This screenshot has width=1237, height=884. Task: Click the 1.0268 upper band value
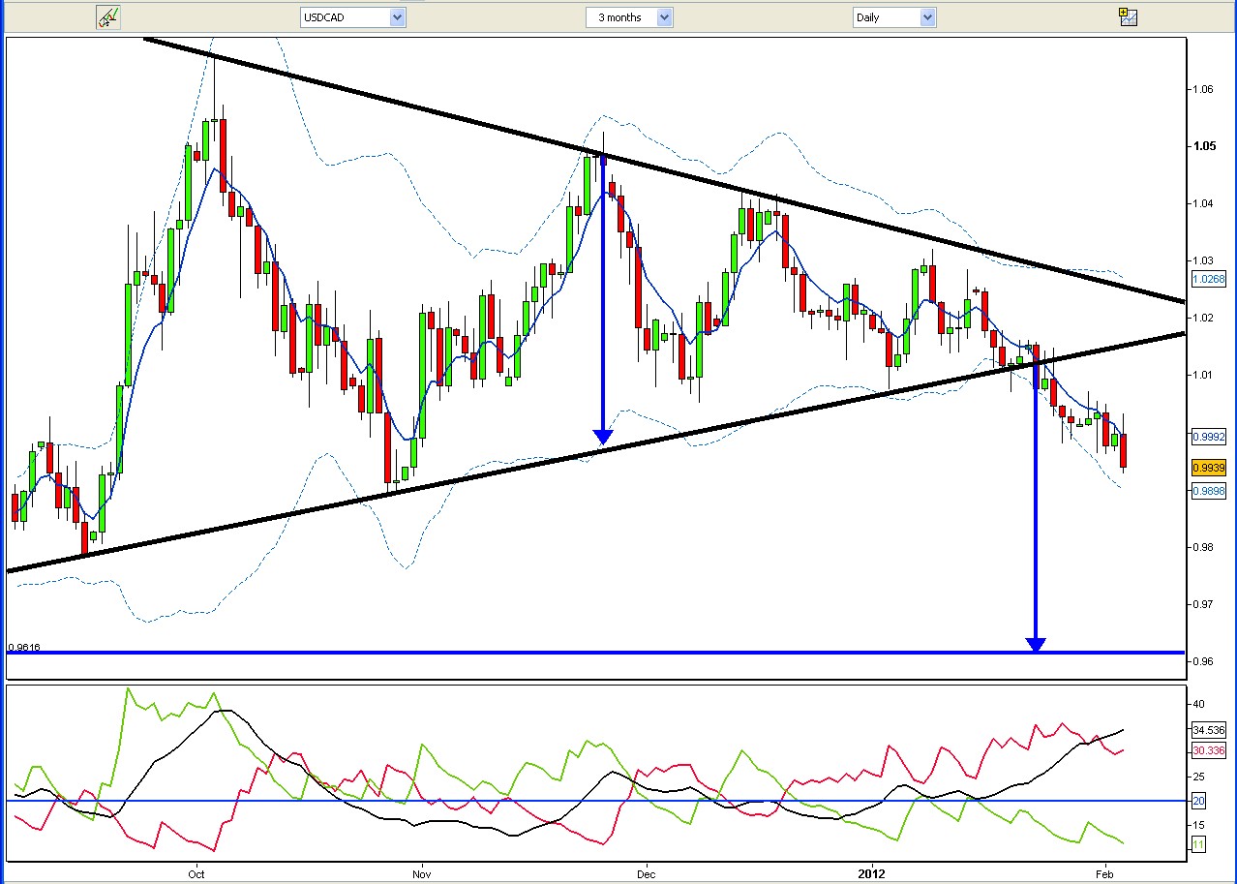click(1208, 279)
